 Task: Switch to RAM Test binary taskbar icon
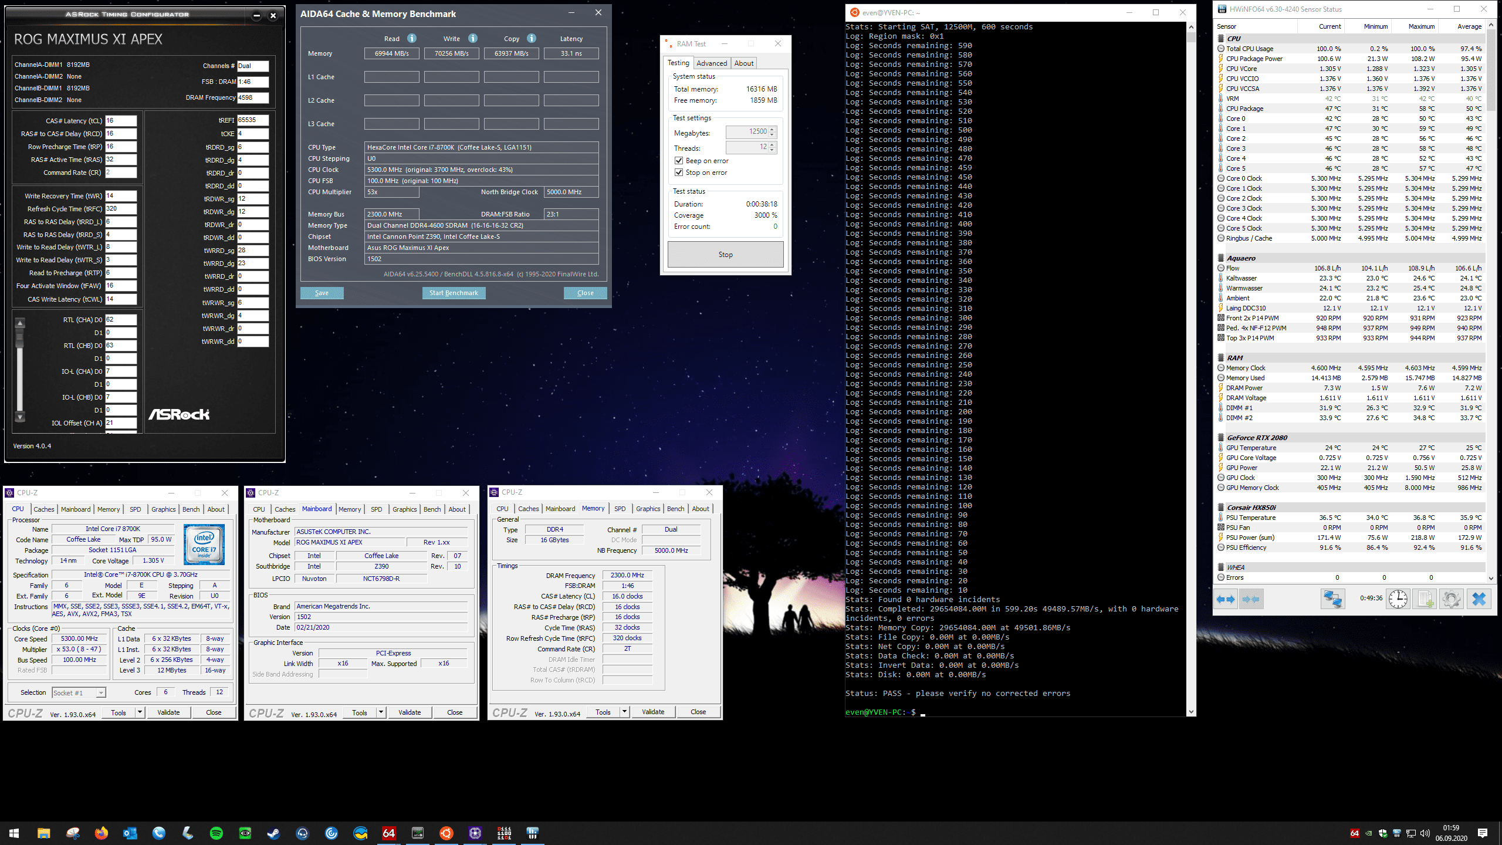coord(504,833)
